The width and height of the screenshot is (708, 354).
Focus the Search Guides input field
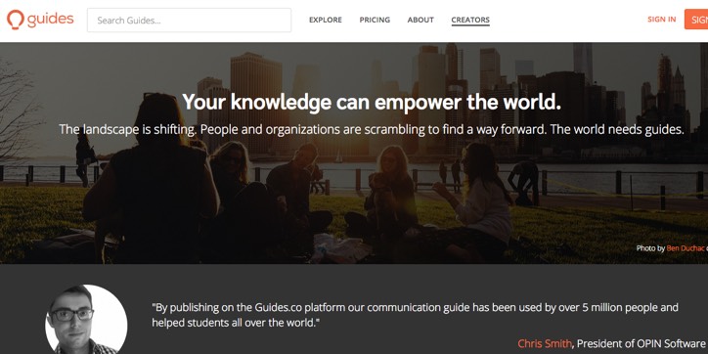point(189,20)
